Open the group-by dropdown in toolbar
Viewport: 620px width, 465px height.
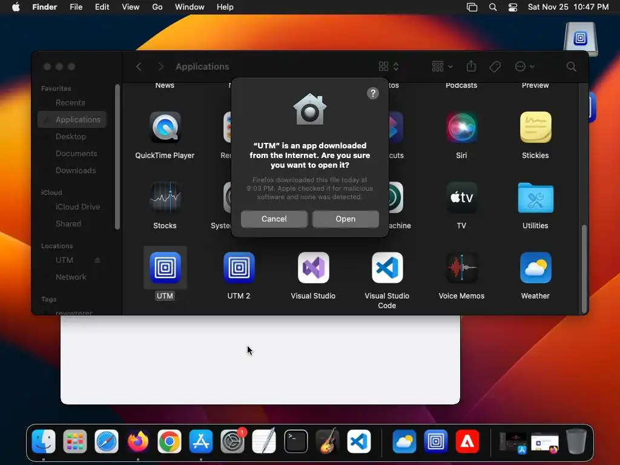pos(442,67)
